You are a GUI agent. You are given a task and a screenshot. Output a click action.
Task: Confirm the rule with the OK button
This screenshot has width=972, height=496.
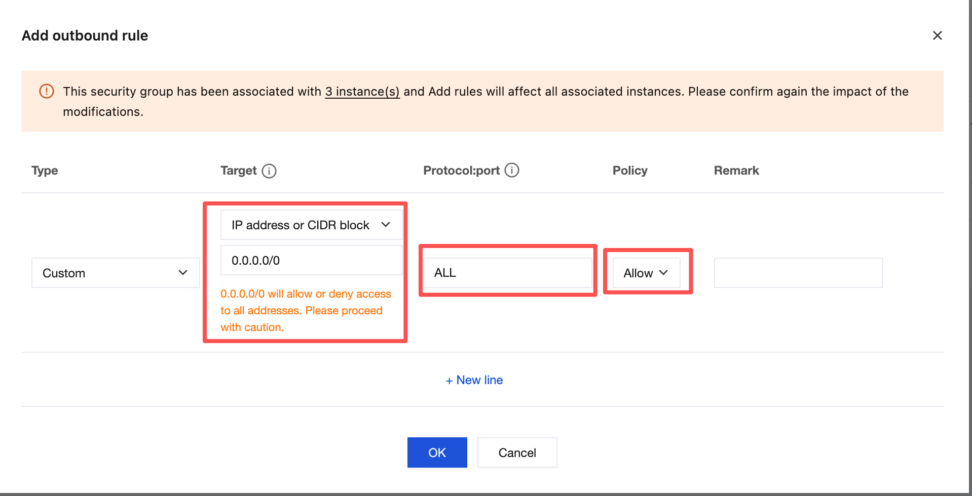(x=437, y=452)
